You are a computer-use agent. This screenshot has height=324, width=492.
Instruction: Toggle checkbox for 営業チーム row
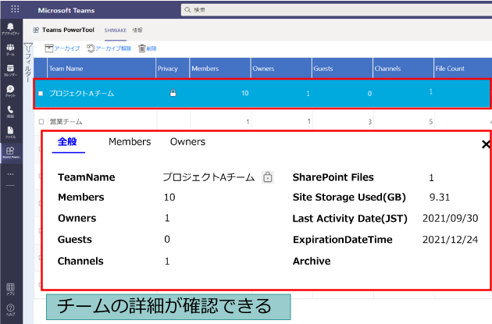[x=41, y=121]
